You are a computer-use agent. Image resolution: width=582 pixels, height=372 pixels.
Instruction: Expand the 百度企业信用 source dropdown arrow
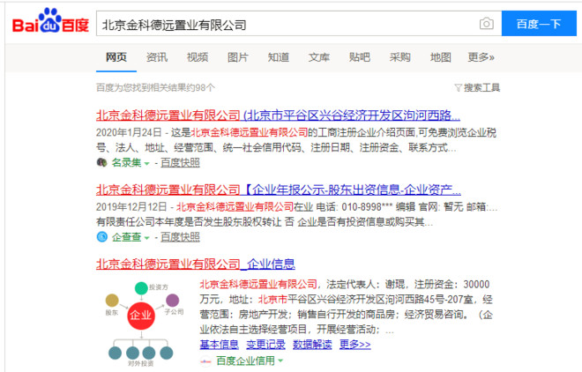pyautogui.click(x=280, y=361)
